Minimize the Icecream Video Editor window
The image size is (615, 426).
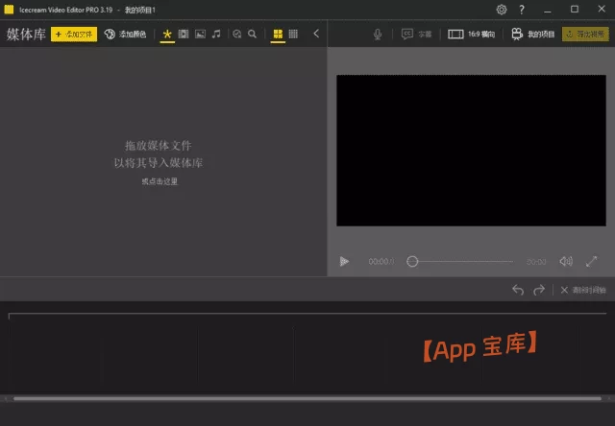548,10
